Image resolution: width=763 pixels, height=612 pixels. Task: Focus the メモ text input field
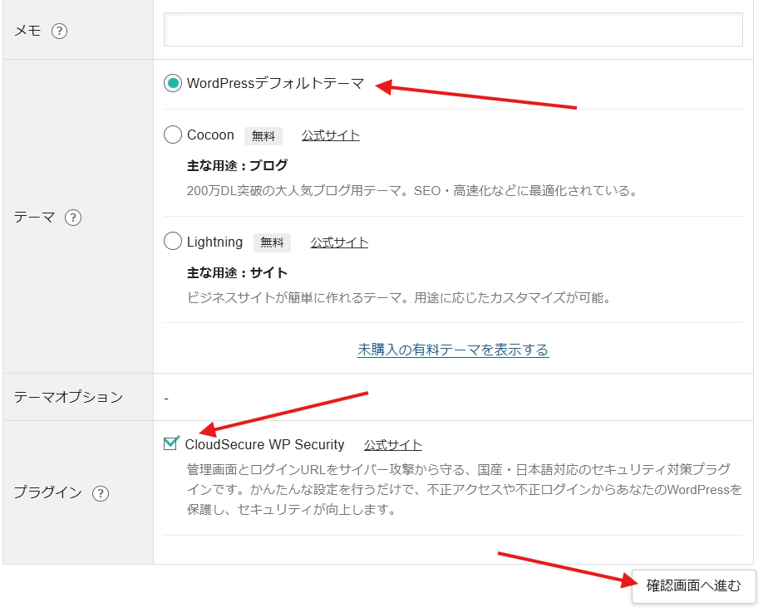point(453,30)
